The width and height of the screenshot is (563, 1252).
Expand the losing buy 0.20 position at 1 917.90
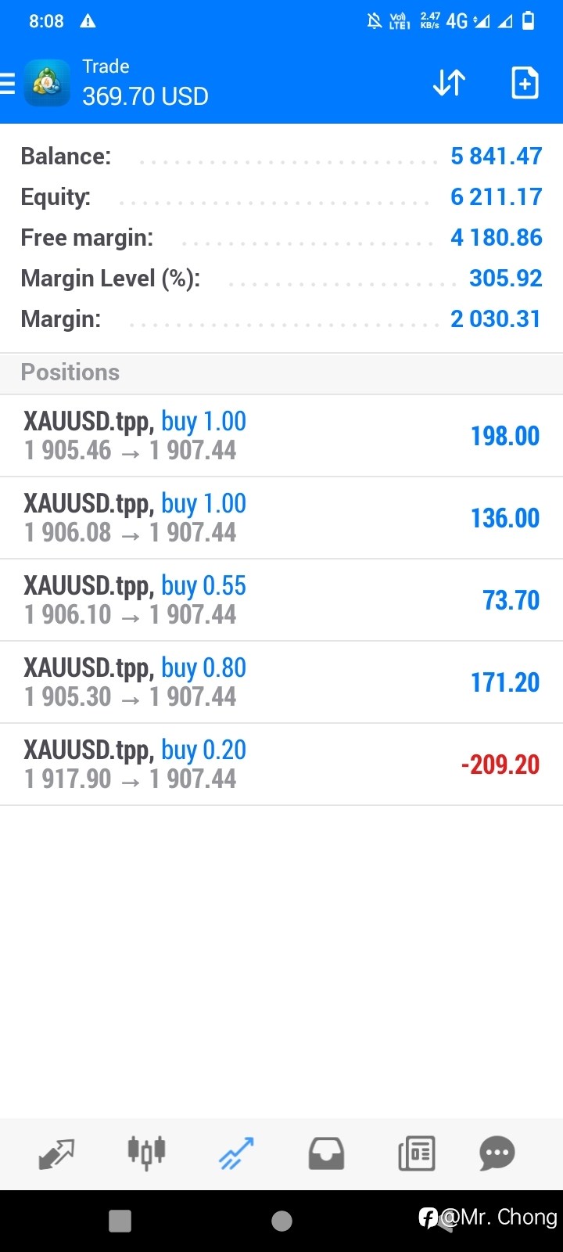pyautogui.click(x=281, y=765)
